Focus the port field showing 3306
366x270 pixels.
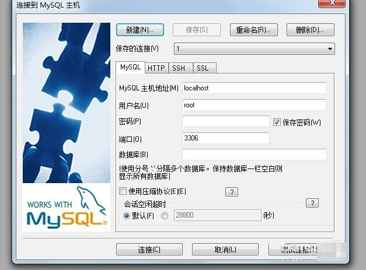[226, 138]
